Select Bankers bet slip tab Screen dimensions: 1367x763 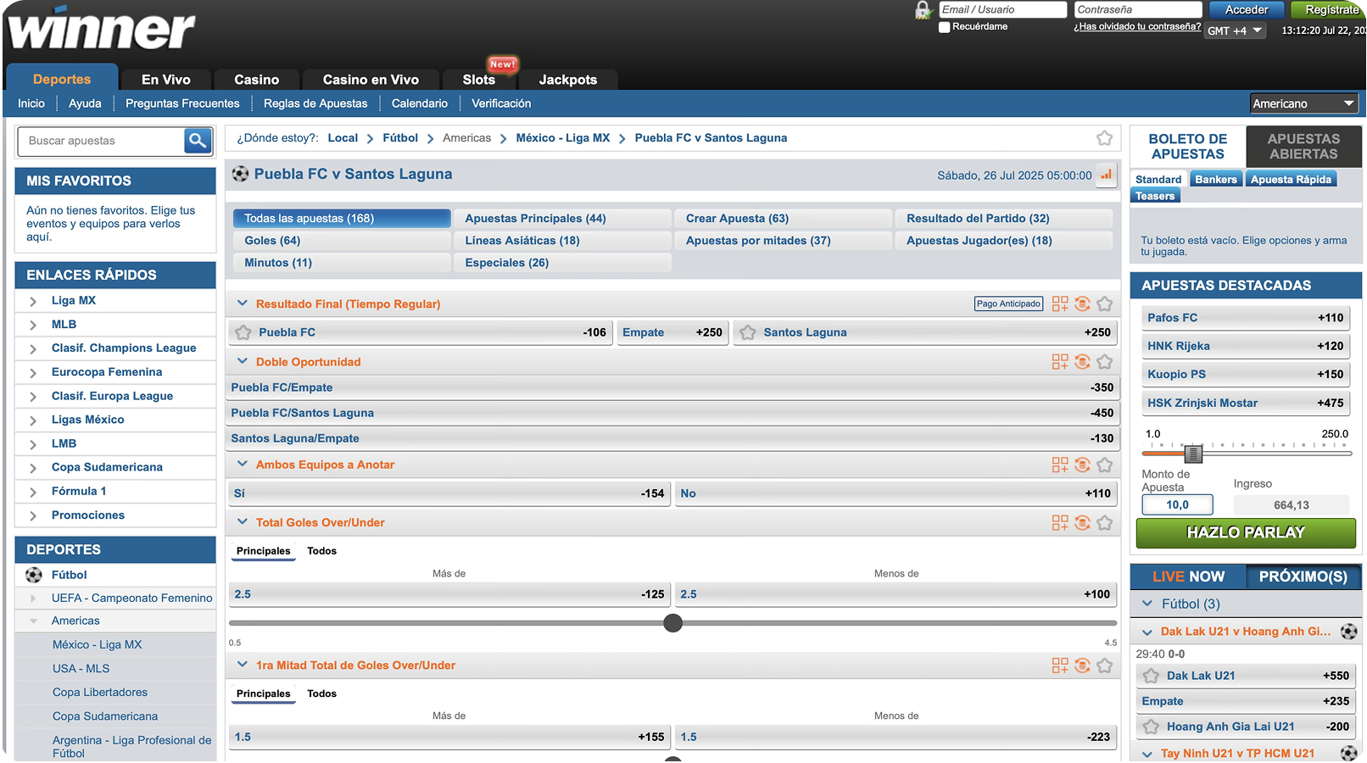[1215, 179]
